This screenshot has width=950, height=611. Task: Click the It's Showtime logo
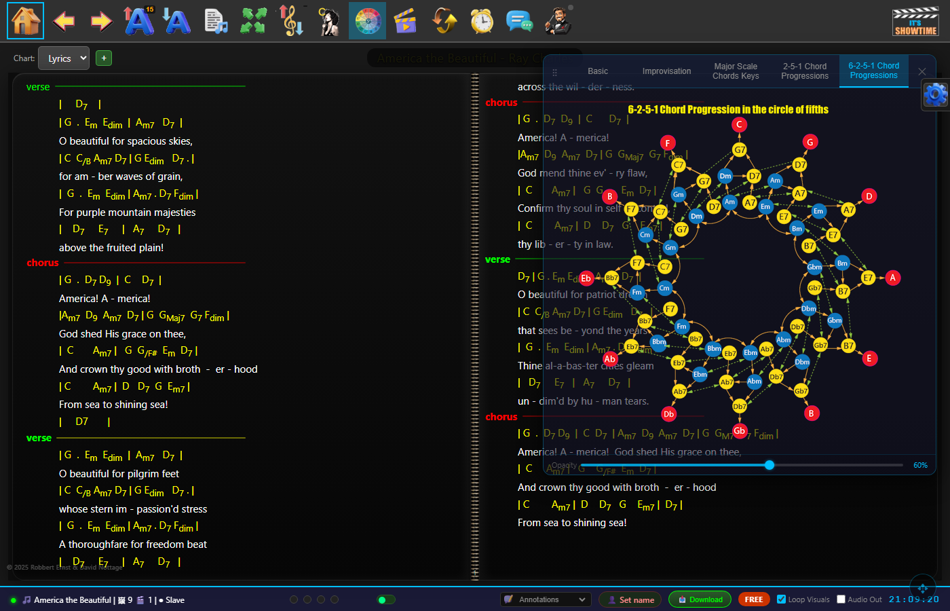915,22
